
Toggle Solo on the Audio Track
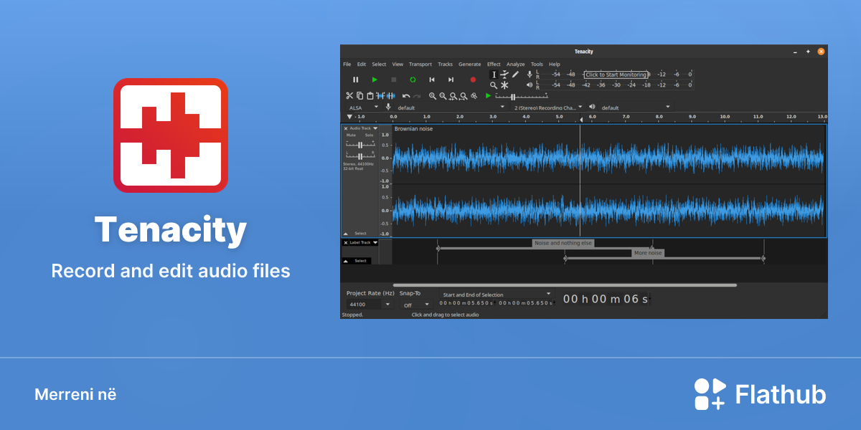[369, 135]
